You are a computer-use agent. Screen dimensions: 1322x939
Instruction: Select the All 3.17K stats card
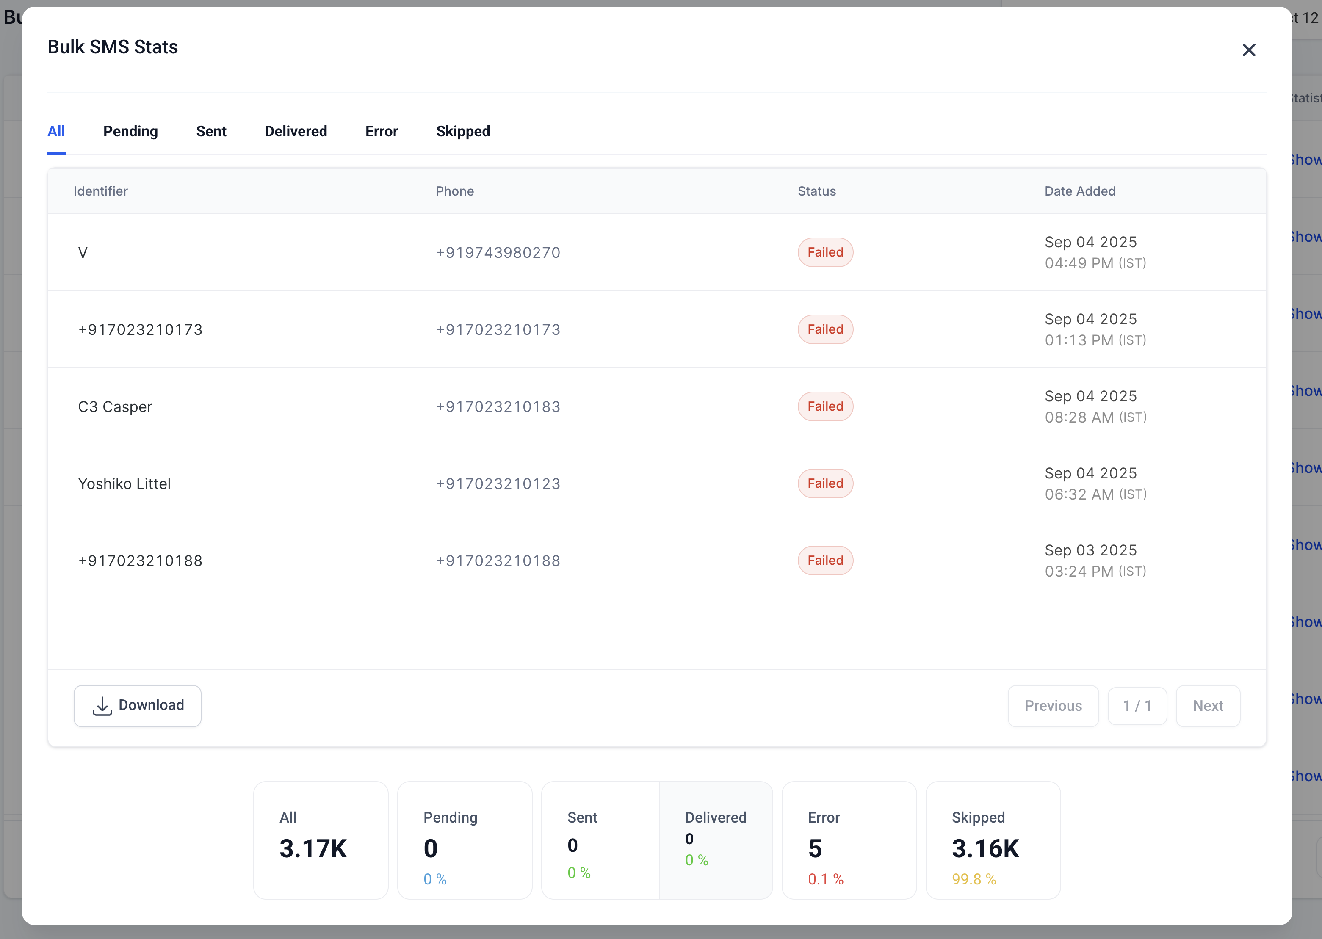(321, 840)
